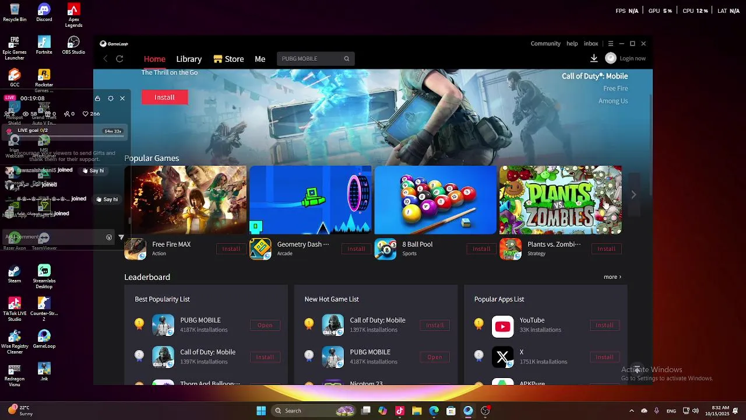
Task: Install 8 Ball Pool
Action: click(481, 249)
